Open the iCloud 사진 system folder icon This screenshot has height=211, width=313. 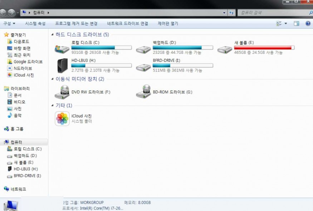[x=62, y=119]
